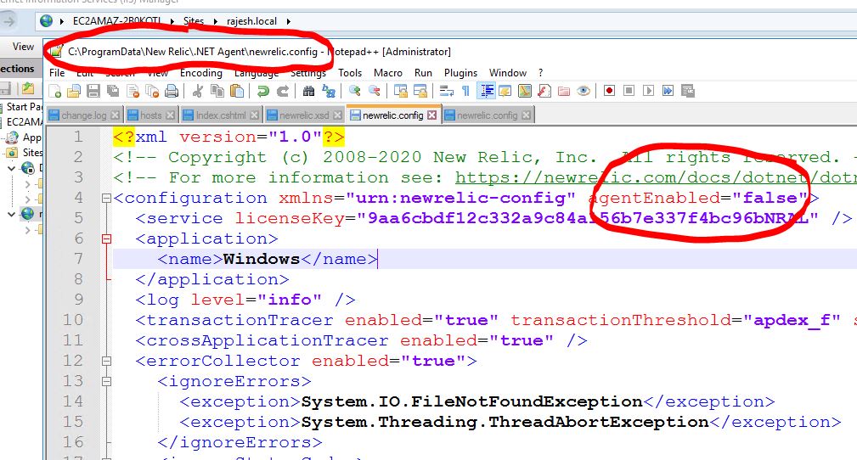Toggle the eye Monitoring icon
857x460 pixels.
click(x=584, y=91)
